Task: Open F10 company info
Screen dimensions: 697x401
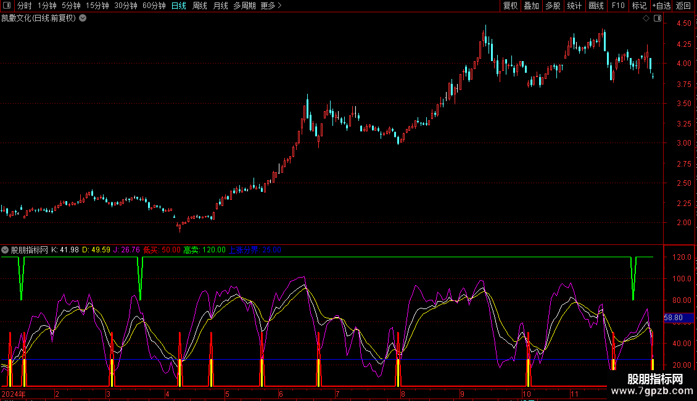Action: [618, 6]
